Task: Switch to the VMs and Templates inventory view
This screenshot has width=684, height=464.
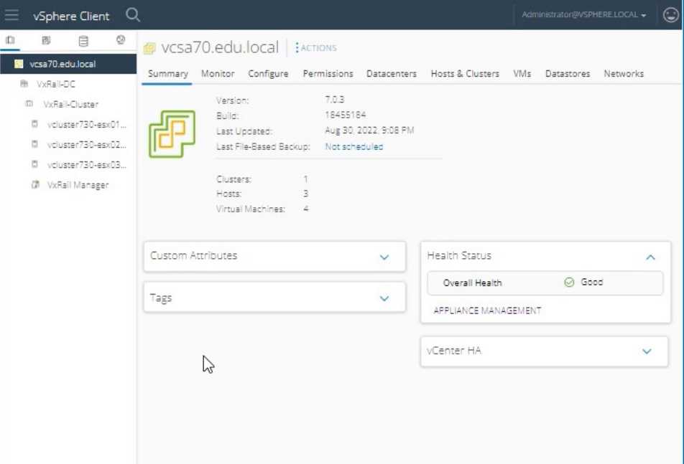Action: point(47,40)
